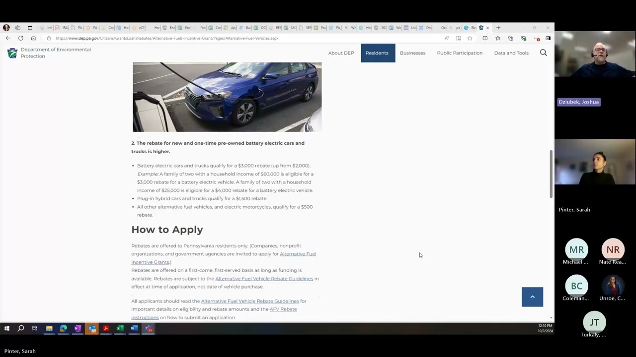This screenshot has width=636, height=357.
Task: Select Joshua Dziubek's video tile
Action: (x=595, y=55)
